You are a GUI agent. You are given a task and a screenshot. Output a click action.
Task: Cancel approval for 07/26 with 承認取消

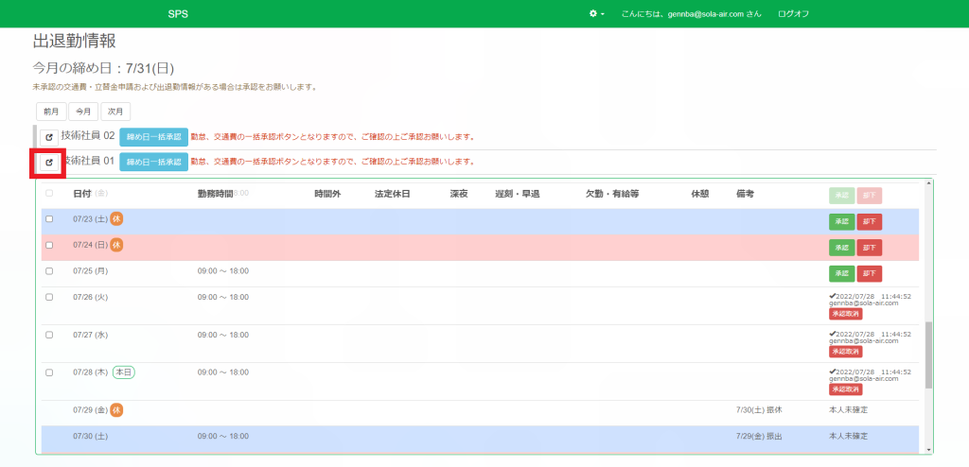(x=845, y=314)
